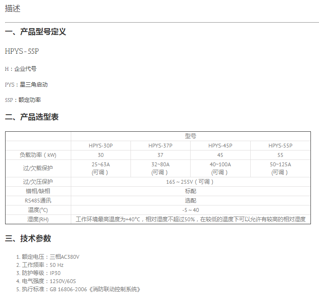Click the 描述 heading at top

click(13, 9)
